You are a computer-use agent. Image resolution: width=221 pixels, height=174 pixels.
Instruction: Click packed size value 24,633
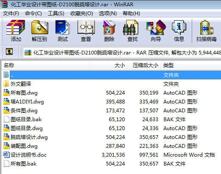coord(150,120)
